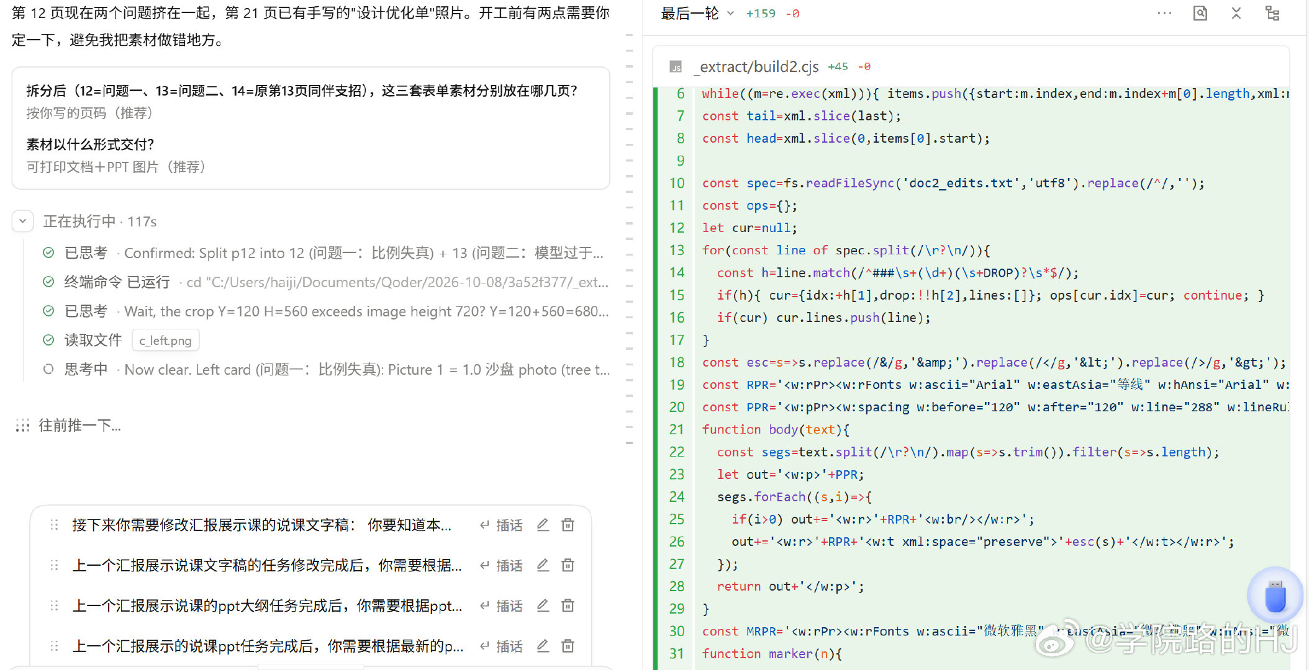The height and width of the screenshot is (670, 1309).
Task: Edit the 接下来你需要修改汇报展示课 queued message
Action: click(543, 525)
